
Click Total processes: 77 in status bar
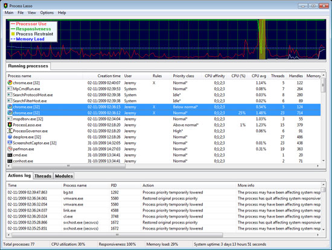click(19, 245)
